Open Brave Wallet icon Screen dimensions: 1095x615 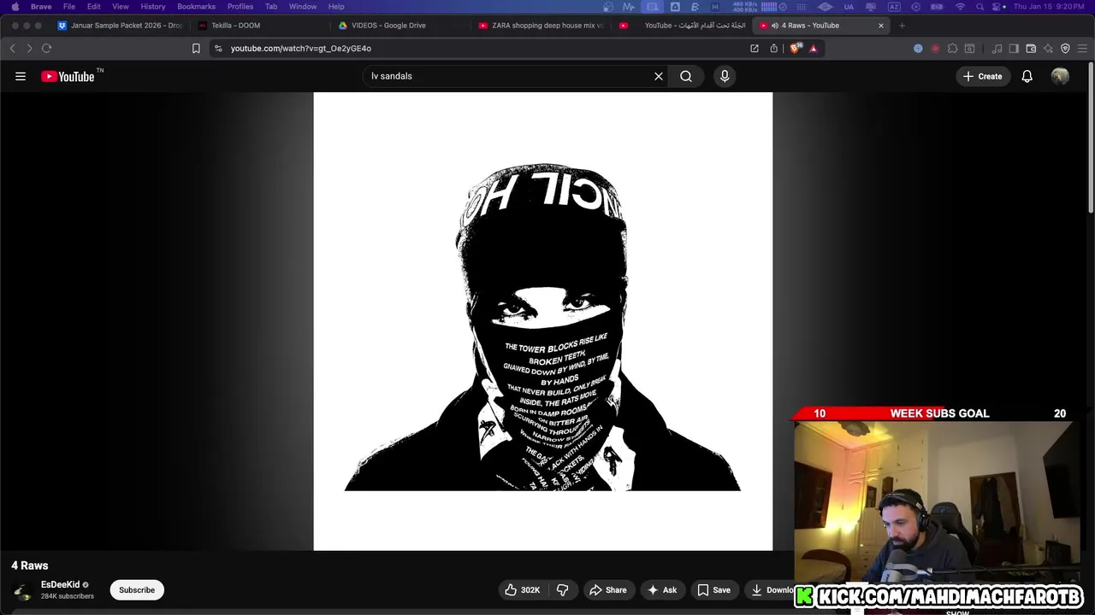click(x=1031, y=49)
